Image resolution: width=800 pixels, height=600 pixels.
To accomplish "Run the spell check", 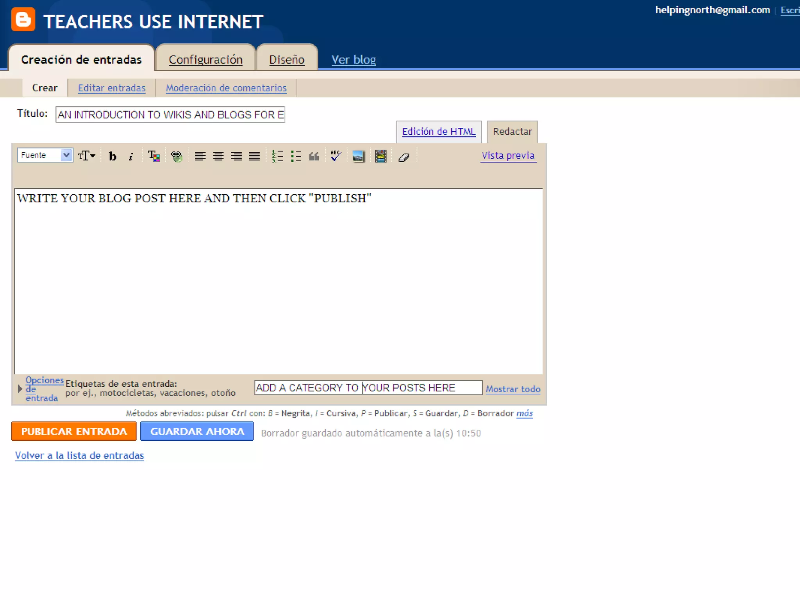I will 336,156.
